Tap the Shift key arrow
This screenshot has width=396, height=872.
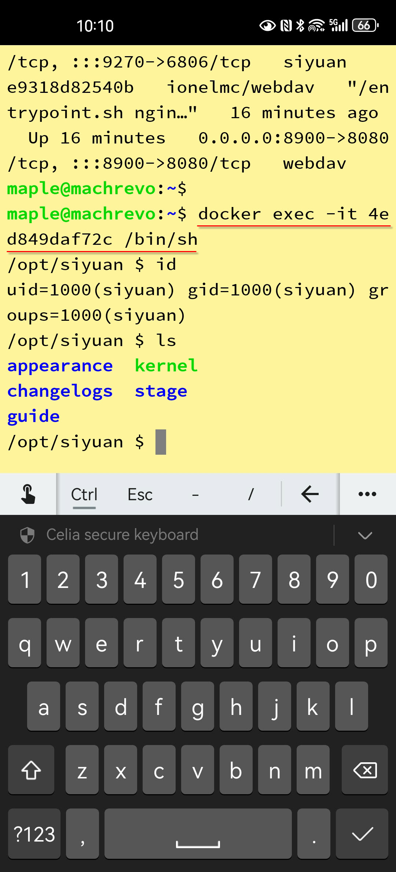(31, 769)
